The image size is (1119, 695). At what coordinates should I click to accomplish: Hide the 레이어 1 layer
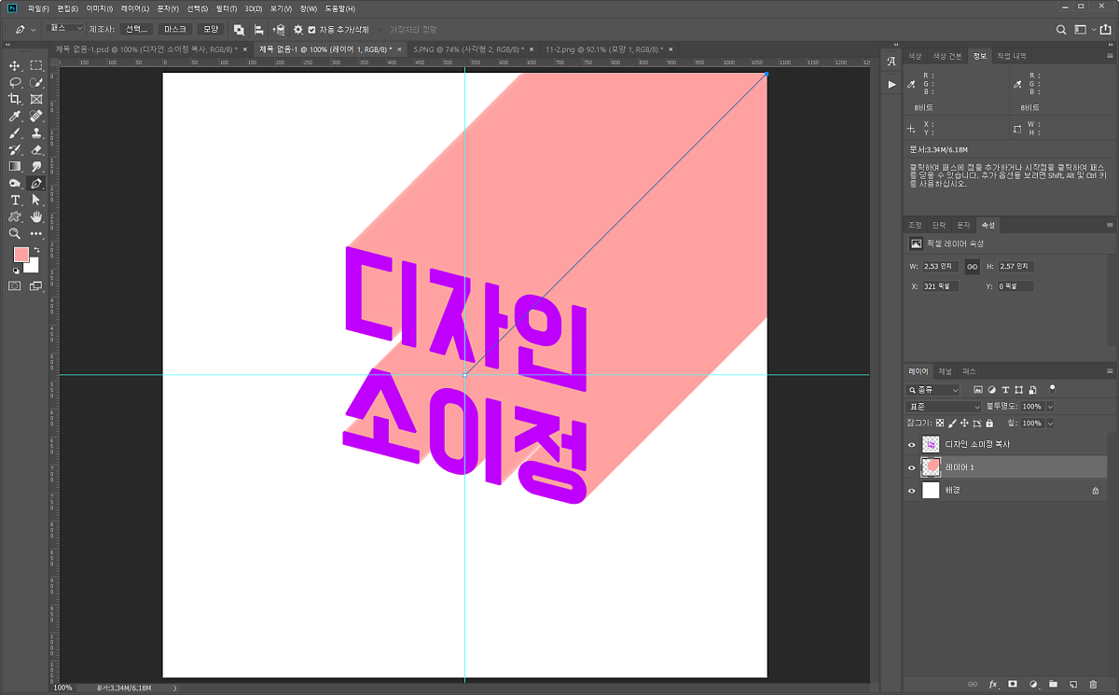912,467
